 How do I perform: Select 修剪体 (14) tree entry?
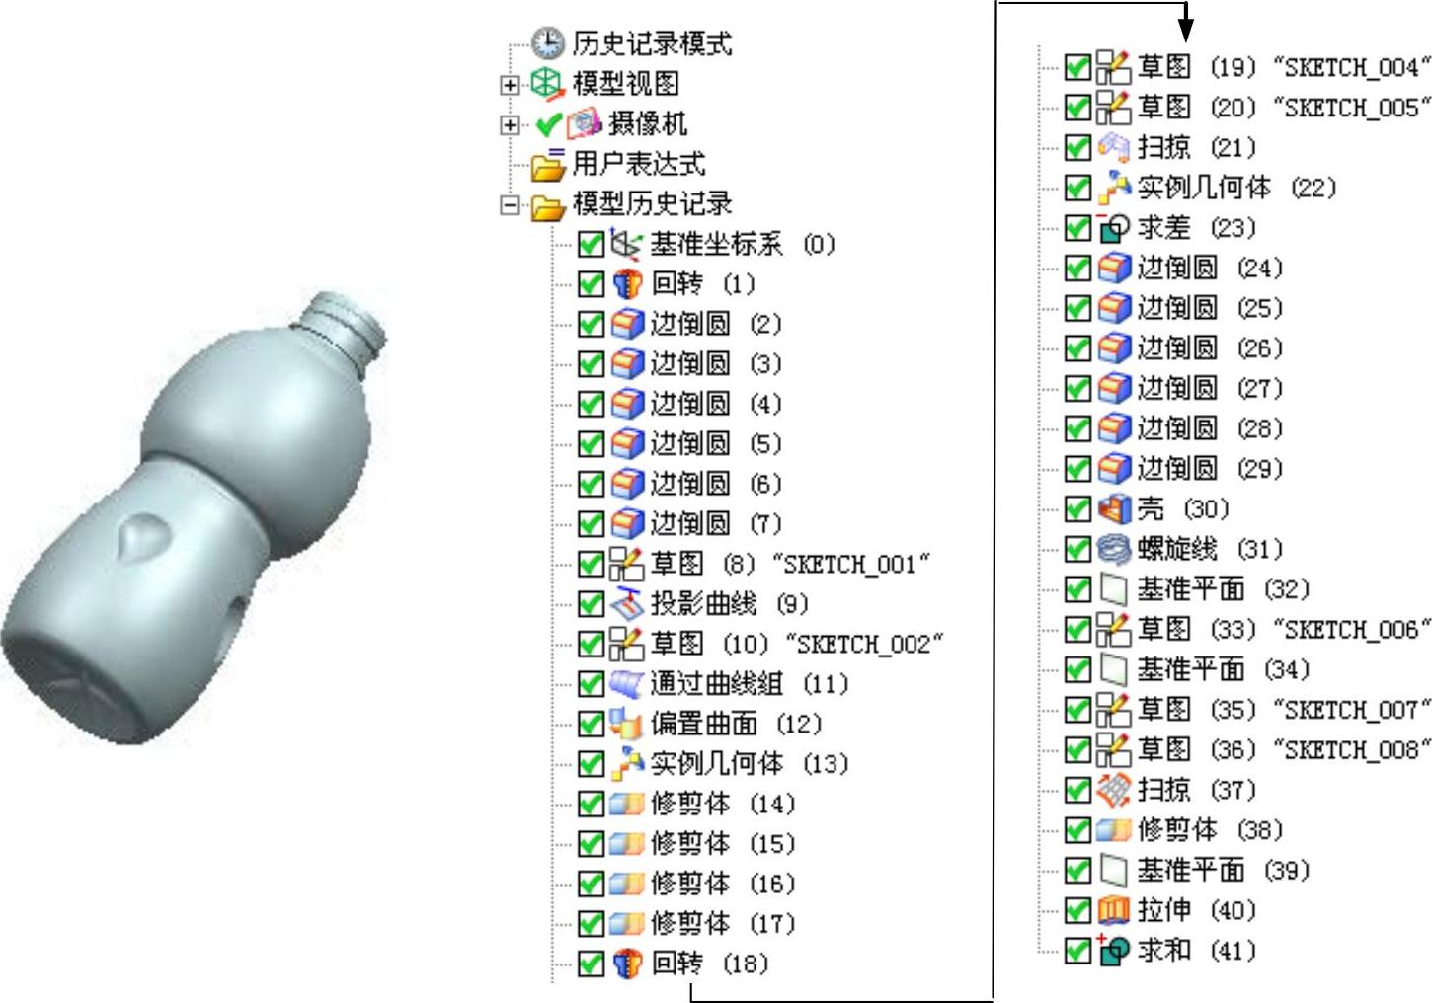pyautogui.click(x=702, y=805)
